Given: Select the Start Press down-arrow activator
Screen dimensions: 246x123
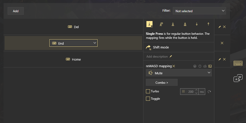Looking at the screenshot, I should 197,24.
